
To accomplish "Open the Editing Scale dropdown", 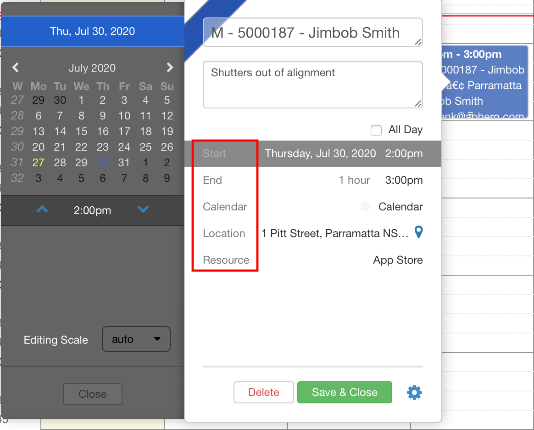I will pos(136,339).
